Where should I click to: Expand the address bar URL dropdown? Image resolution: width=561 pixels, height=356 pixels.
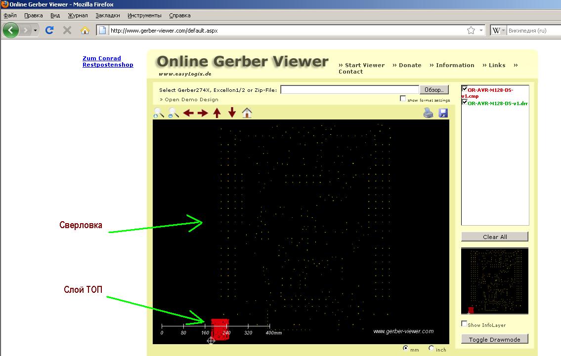pos(481,31)
